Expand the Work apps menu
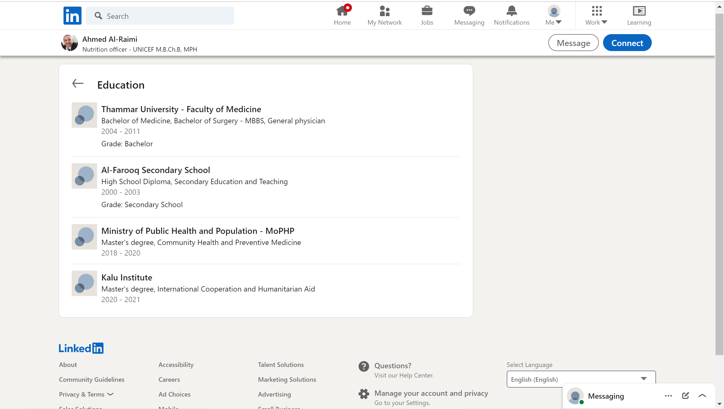724x409 pixels. pos(596,16)
